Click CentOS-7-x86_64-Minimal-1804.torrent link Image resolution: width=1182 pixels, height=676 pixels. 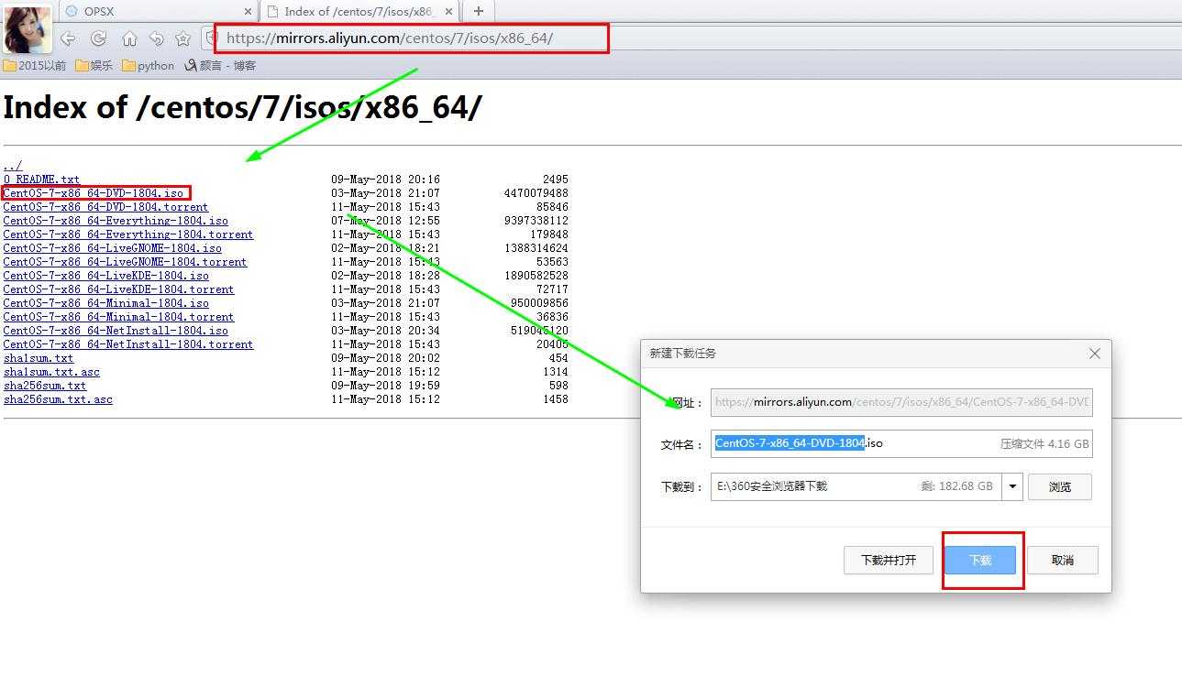click(118, 317)
